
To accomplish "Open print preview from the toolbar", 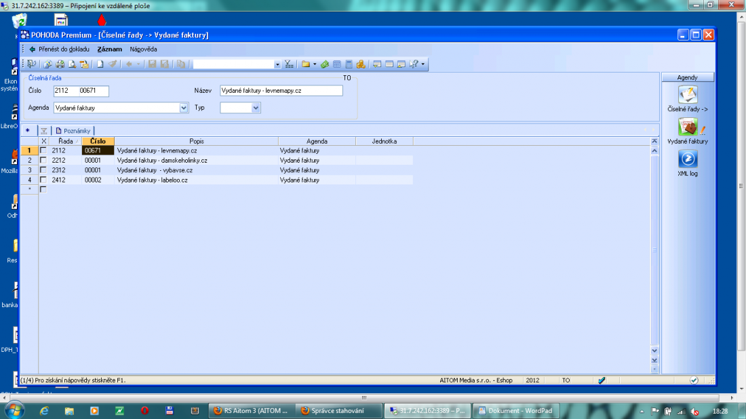I will (72, 64).
